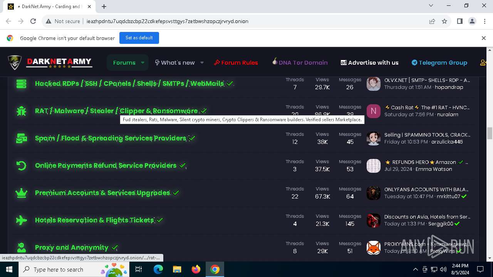This screenshot has width=493, height=277.
Task: Click the Not secure site info indicator
Action: pos(63,21)
